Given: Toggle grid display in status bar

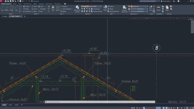Looking at the screenshot, I should click(x=137, y=108).
